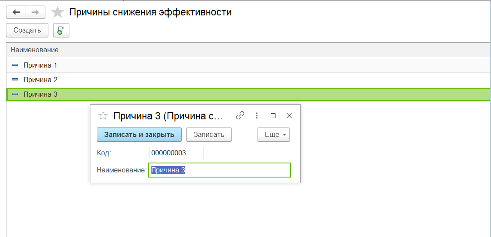
Task: Select the highlighted Причина 3 row
Action: (248, 94)
